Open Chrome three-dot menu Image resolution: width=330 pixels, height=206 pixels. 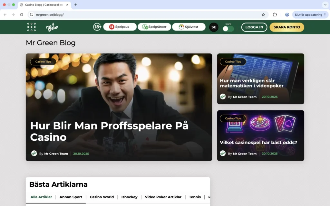click(325, 15)
